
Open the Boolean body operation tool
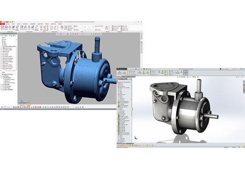pyautogui.click(x=65, y=27)
